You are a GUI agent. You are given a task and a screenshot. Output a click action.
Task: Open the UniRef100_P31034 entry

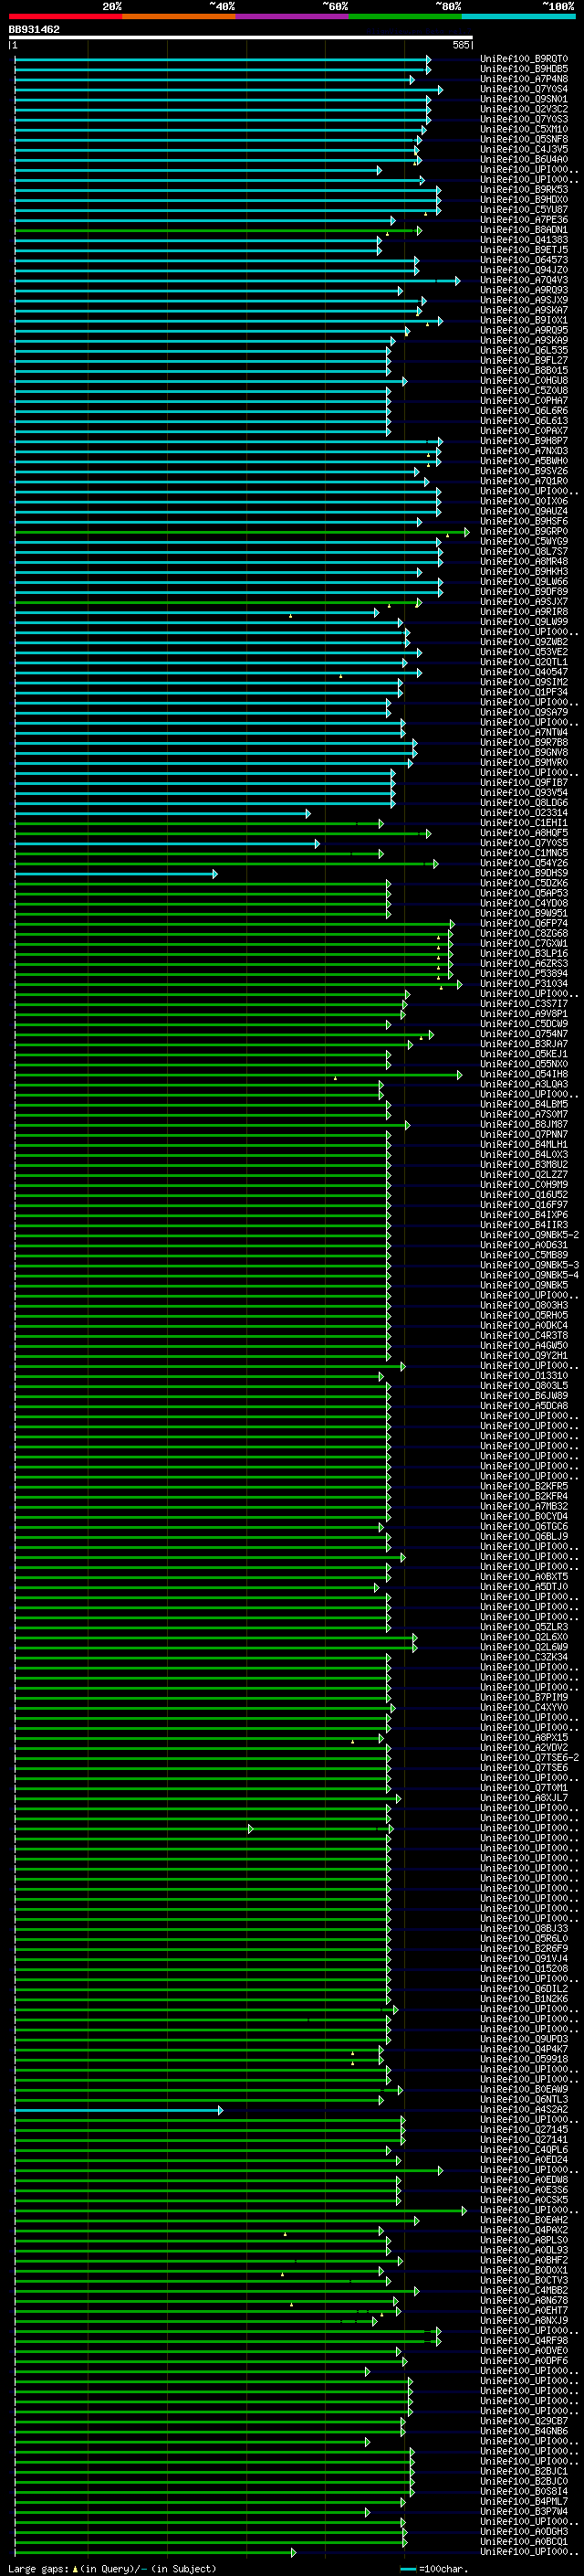(524, 983)
